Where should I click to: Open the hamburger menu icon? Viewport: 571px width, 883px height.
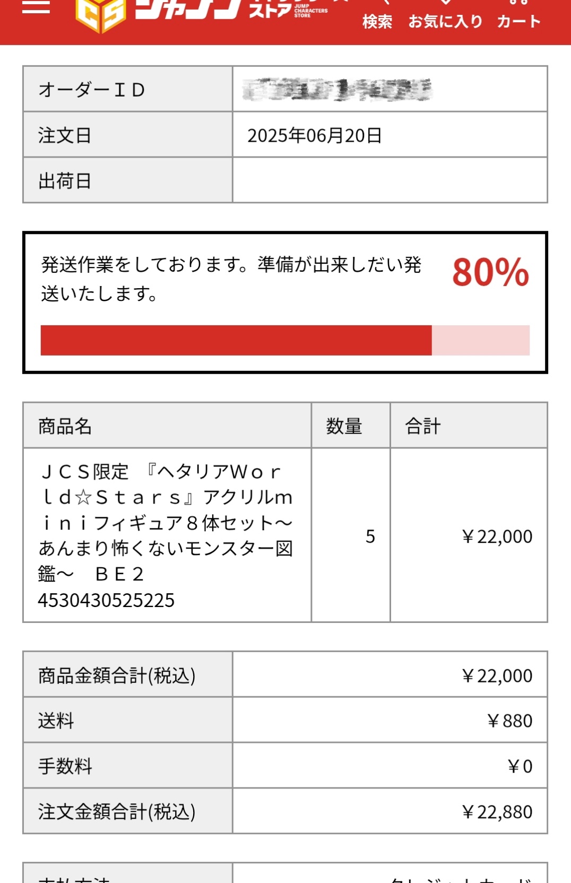pyautogui.click(x=36, y=6)
